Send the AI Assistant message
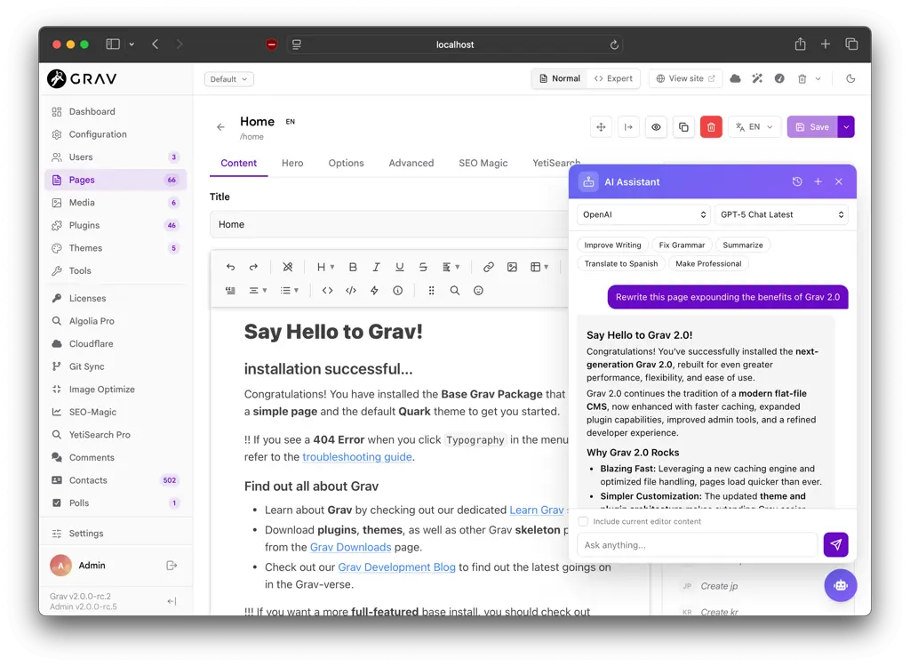 tap(835, 544)
